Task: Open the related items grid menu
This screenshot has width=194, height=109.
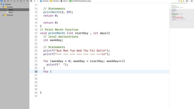Action: tap(31, 1)
